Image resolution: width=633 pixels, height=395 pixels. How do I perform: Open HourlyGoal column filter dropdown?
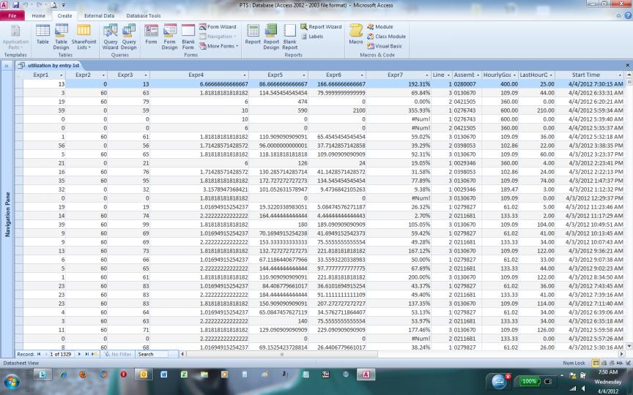(514, 75)
